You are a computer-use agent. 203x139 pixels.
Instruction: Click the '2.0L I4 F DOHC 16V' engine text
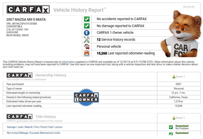17,30
